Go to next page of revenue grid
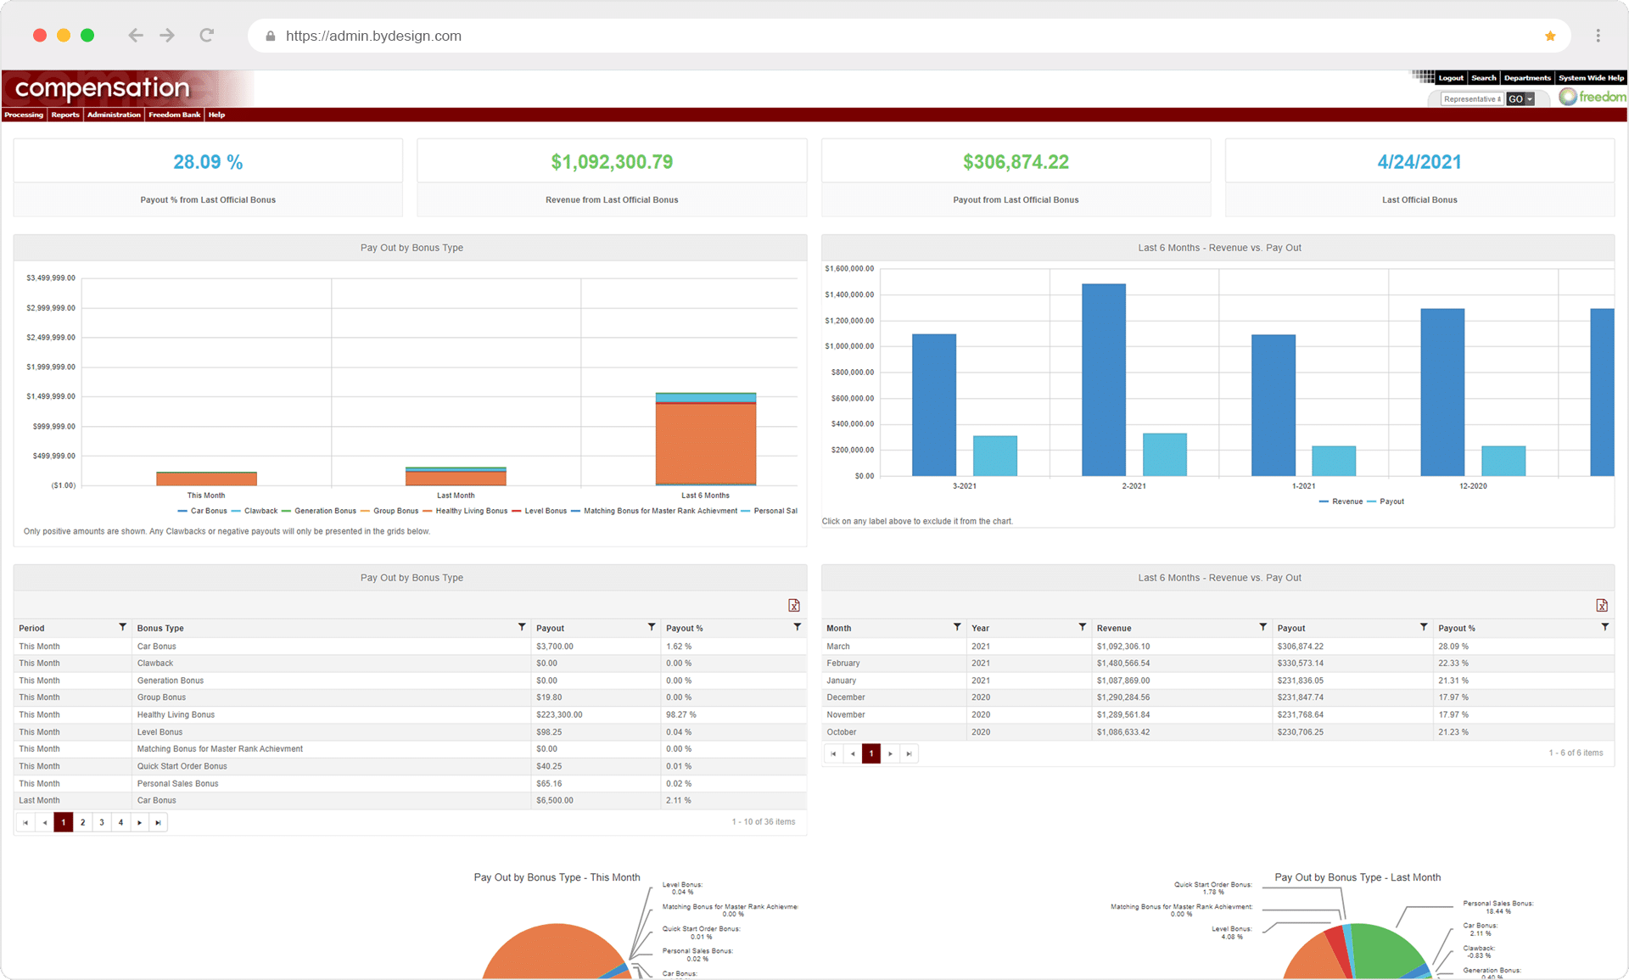This screenshot has width=1629, height=980. point(890,753)
